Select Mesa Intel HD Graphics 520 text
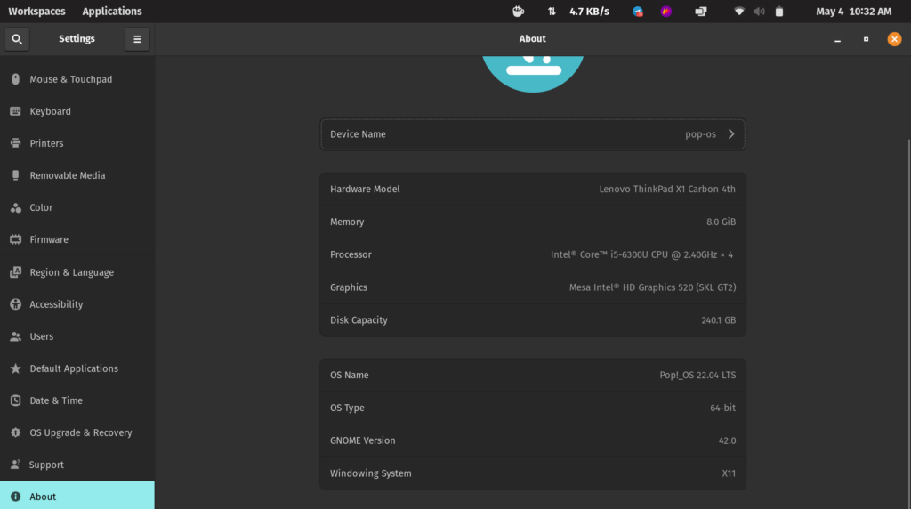 [x=652, y=287]
